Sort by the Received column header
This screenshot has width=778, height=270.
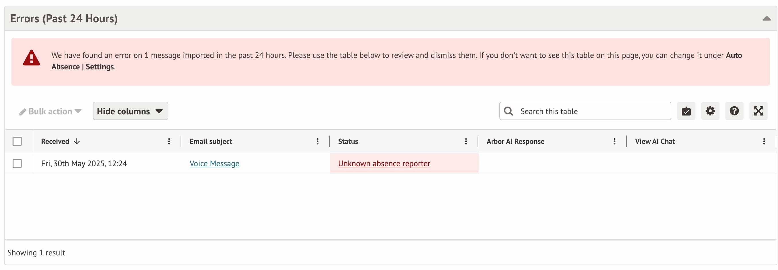(x=55, y=141)
